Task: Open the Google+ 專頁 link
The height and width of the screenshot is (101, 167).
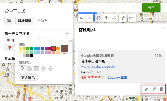Action: coord(117,78)
